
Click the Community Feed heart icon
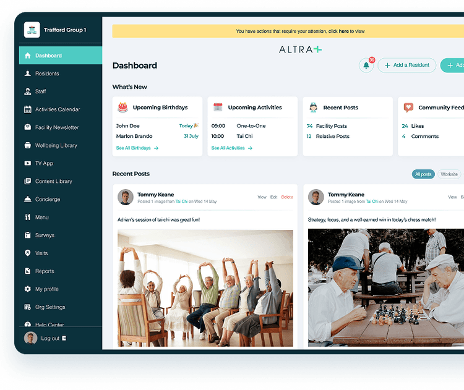[x=408, y=108]
